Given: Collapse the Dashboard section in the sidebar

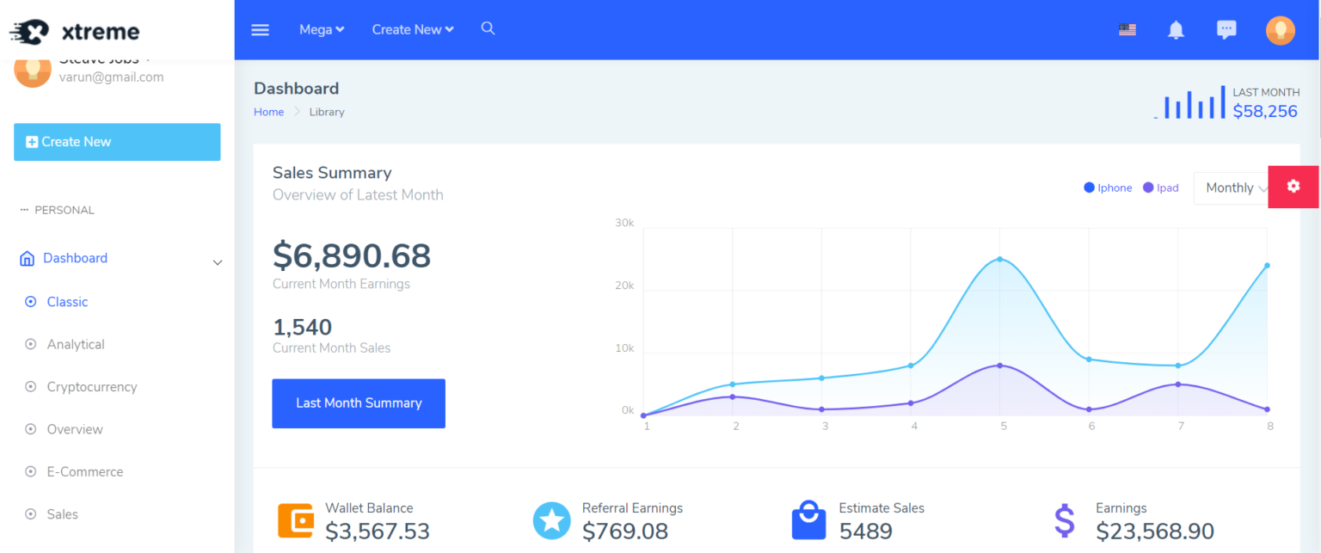Looking at the screenshot, I should [217, 261].
